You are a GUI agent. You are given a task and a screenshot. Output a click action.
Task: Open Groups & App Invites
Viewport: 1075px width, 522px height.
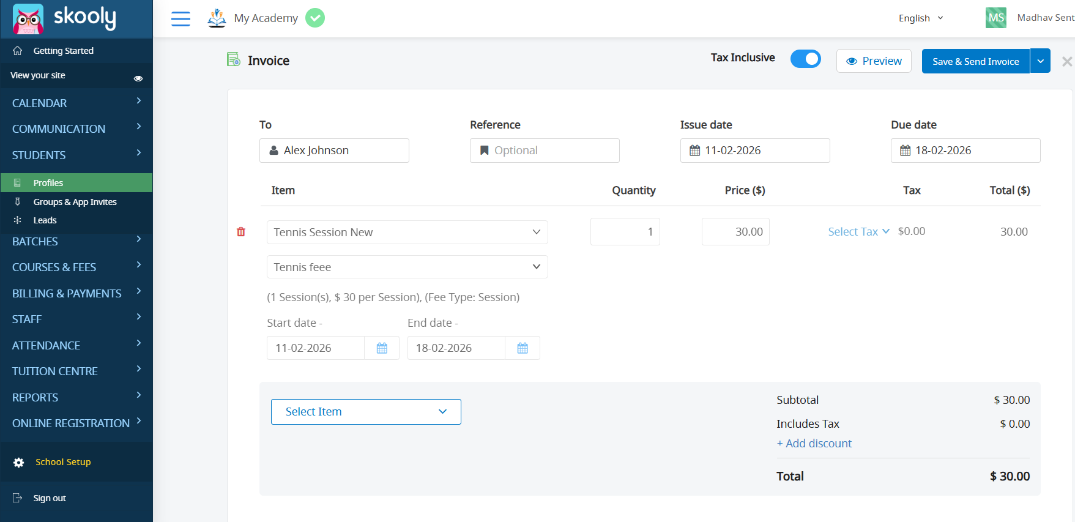[75, 202]
